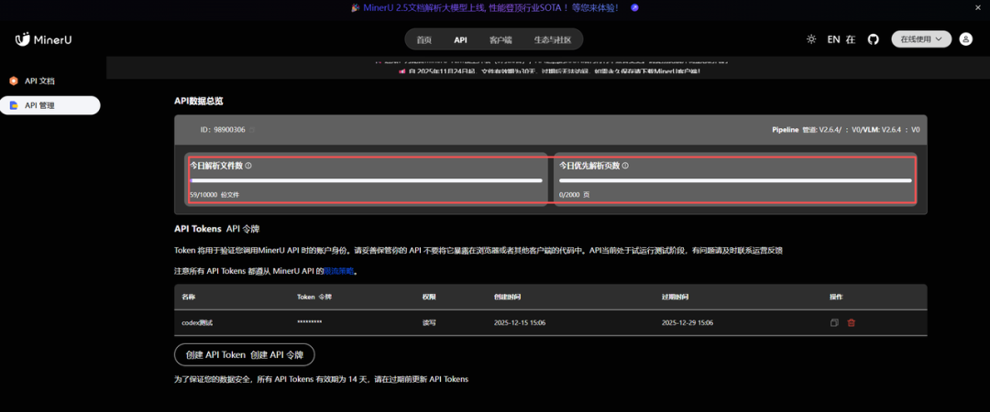Copy the codex测试 token
Screen dimensions: 990x412
point(834,322)
